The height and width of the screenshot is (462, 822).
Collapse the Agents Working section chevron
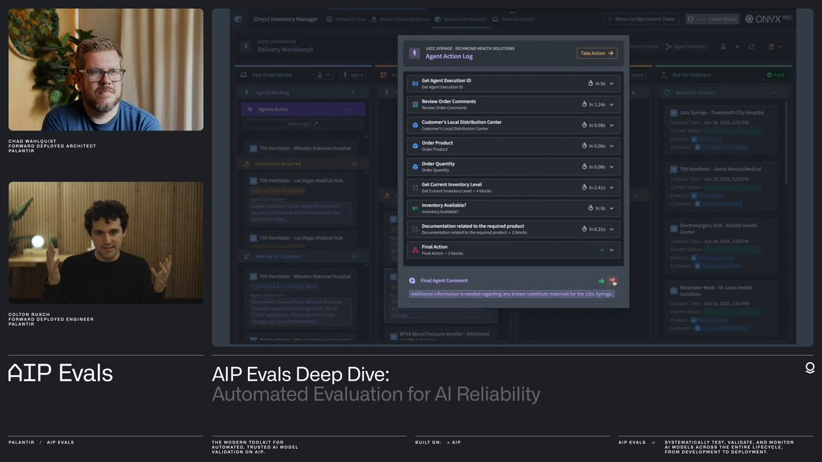coord(353,92)
